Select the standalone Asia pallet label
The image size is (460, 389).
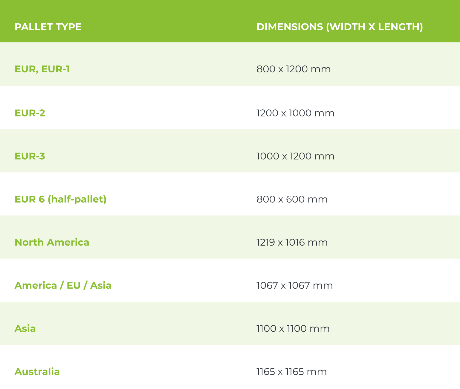click(x=25, y=328)
